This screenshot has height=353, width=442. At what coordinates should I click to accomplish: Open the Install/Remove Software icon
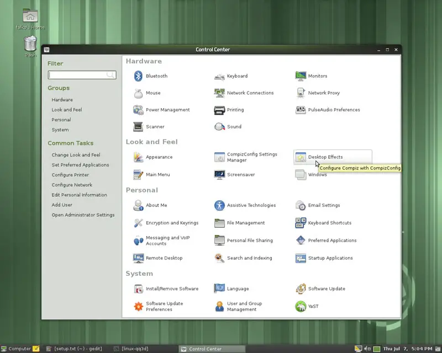point(138,289)
